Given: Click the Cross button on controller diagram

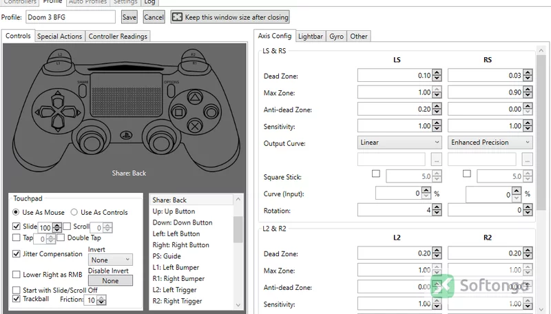Looking at the screenshot, I should coord(195,126).
